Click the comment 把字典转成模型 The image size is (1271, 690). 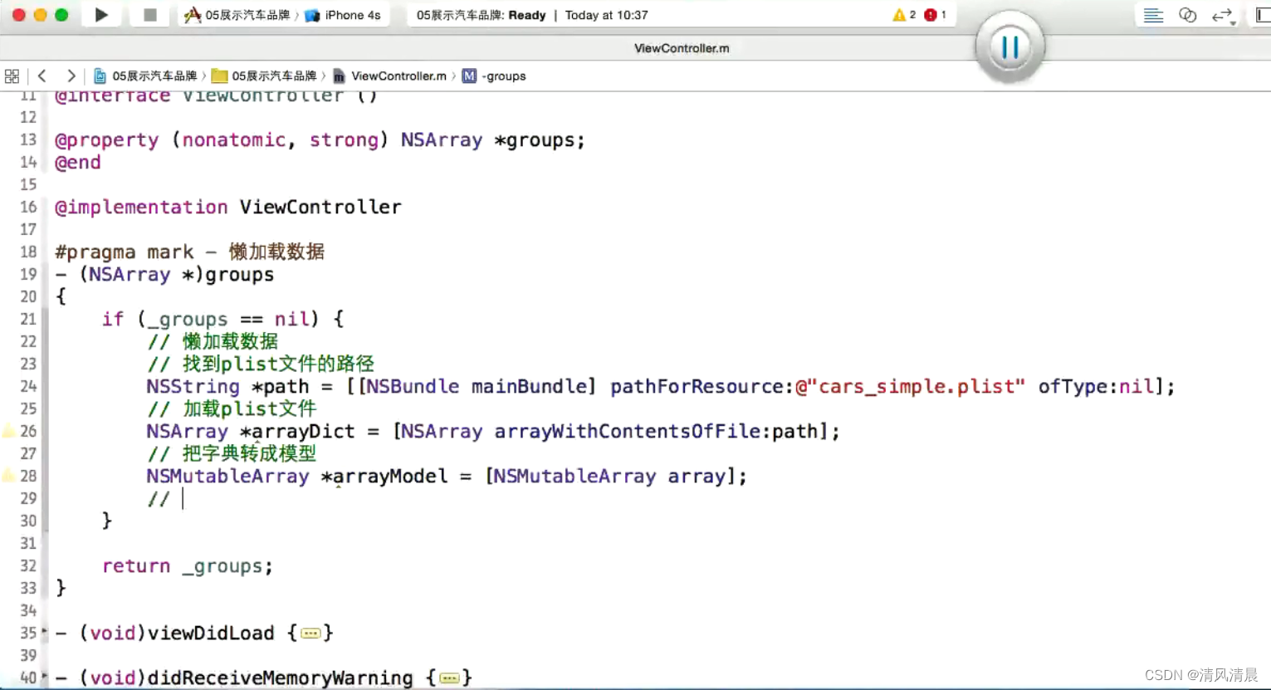[x=232, y=453]
